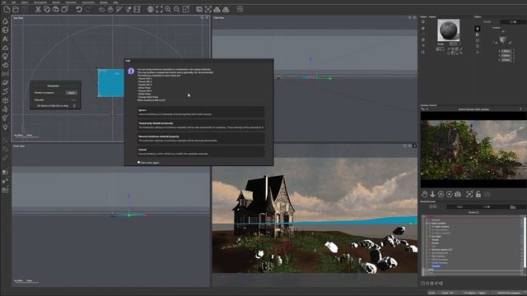Click the Abort button in render progress window
Screen dimensions: 527x296
(x=72, y=93)
